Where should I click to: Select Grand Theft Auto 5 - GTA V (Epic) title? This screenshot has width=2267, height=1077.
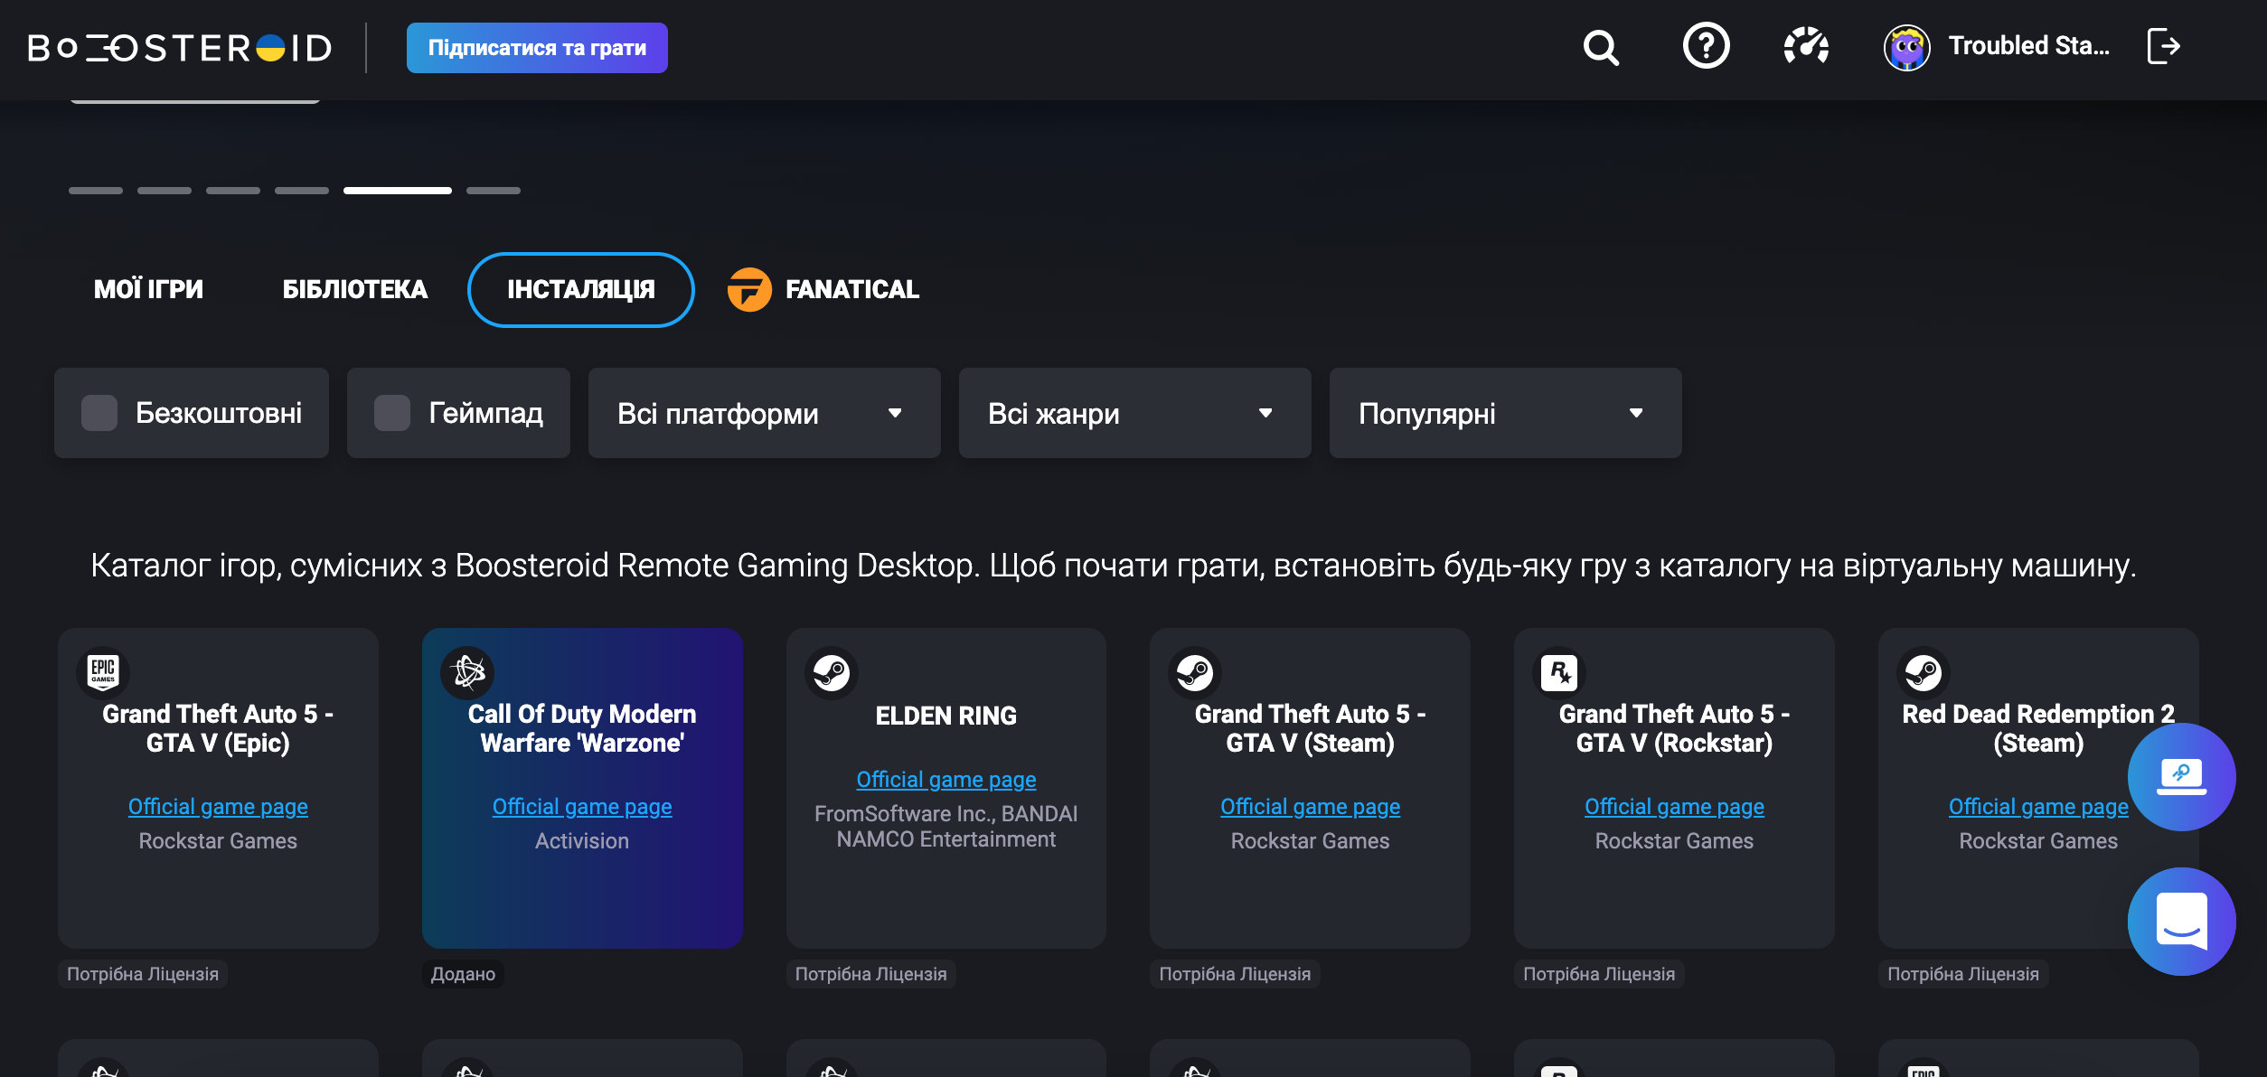(218, 728)
